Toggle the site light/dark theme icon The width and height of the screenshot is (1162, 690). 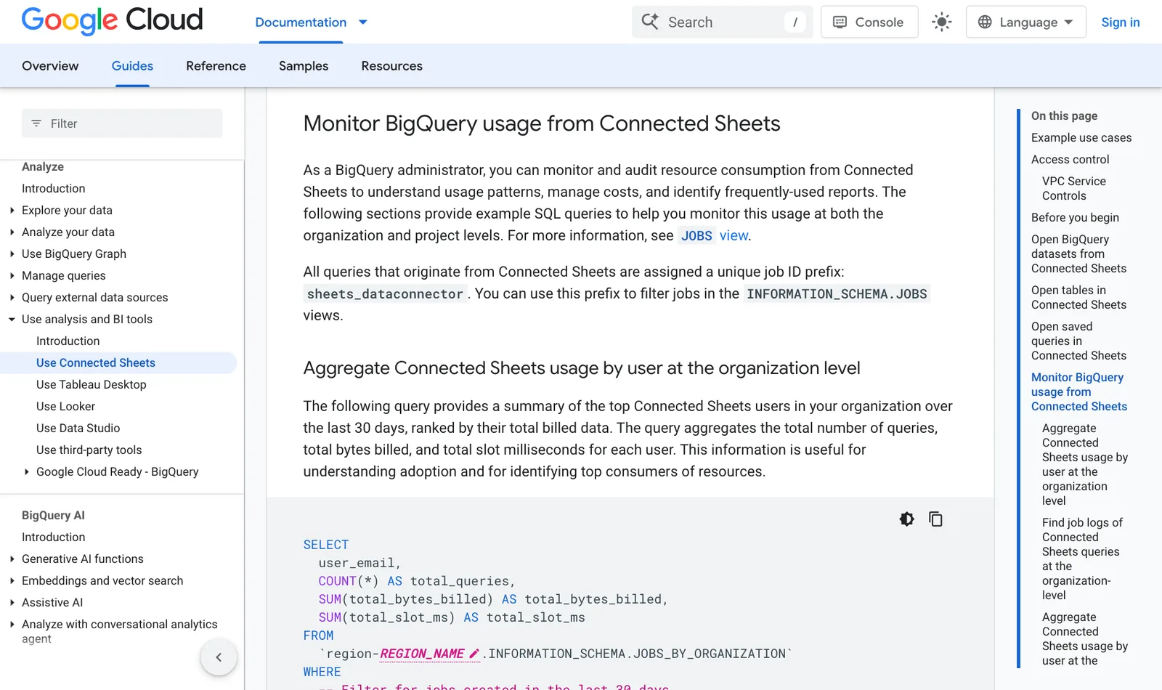pos(942,22)
